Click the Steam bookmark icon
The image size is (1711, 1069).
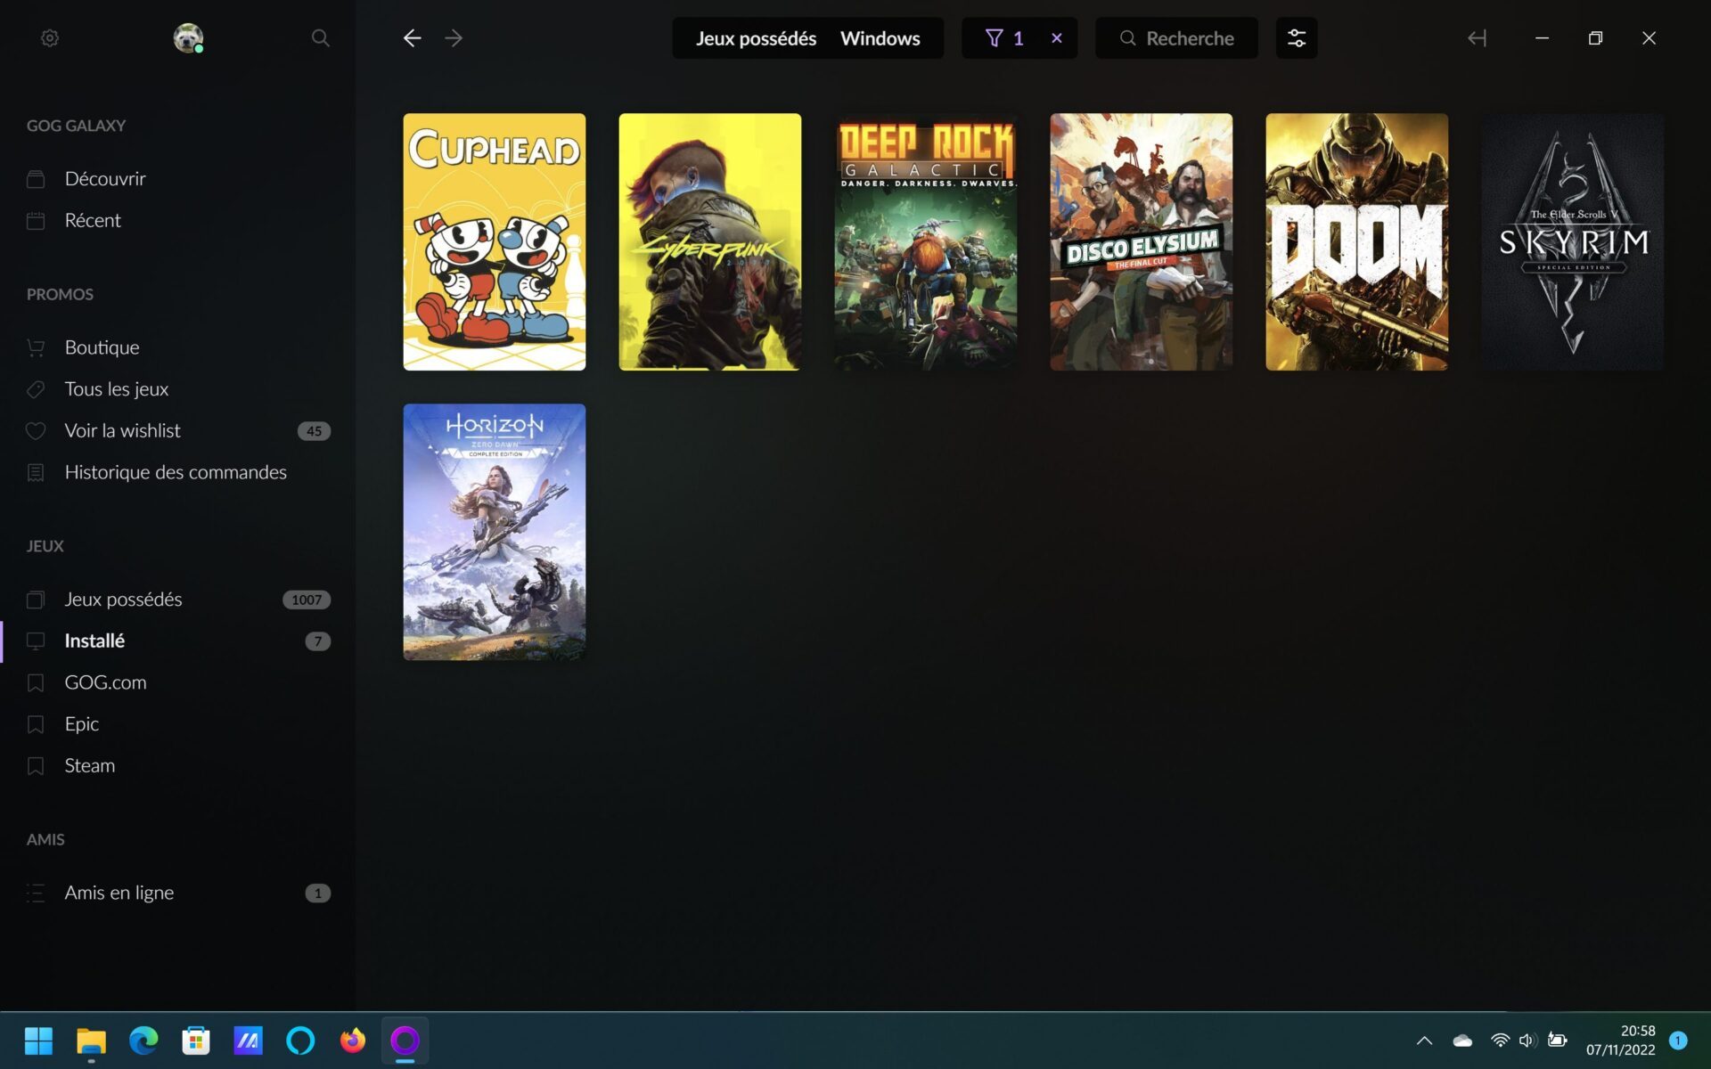point(36,766)
